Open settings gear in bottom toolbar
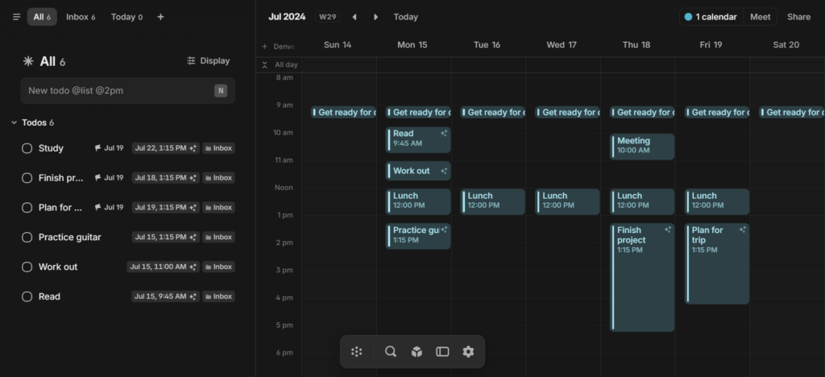Viewport: 825px width, 377px height. [468, 351]
